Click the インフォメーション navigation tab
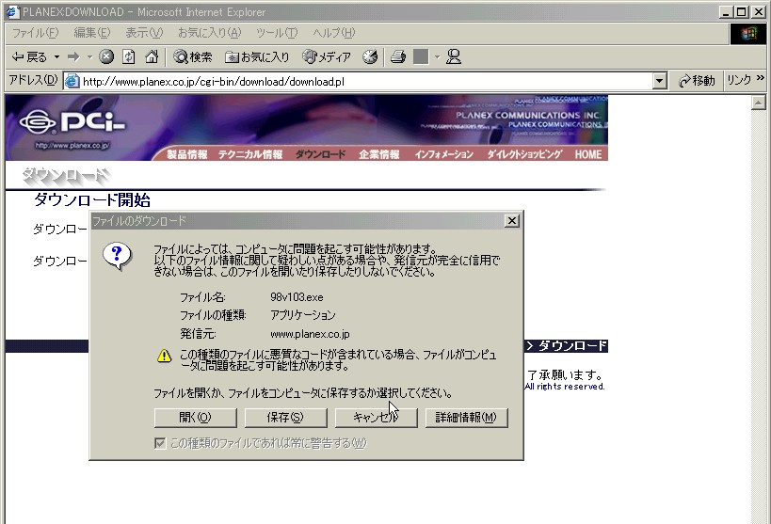Viewport: 771px width, 524px height. click(443, 154)
